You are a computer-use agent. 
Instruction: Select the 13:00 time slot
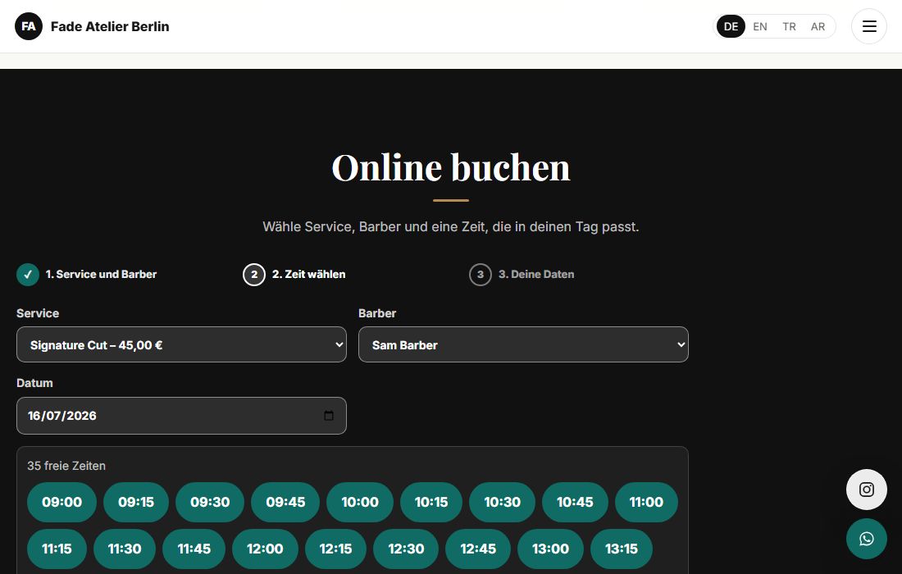(550, 549)
